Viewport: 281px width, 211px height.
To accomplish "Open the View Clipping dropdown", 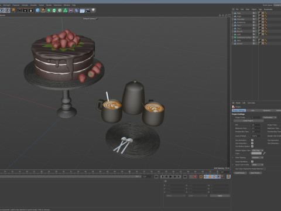I will pyautogui.click(x=257, y=158).
